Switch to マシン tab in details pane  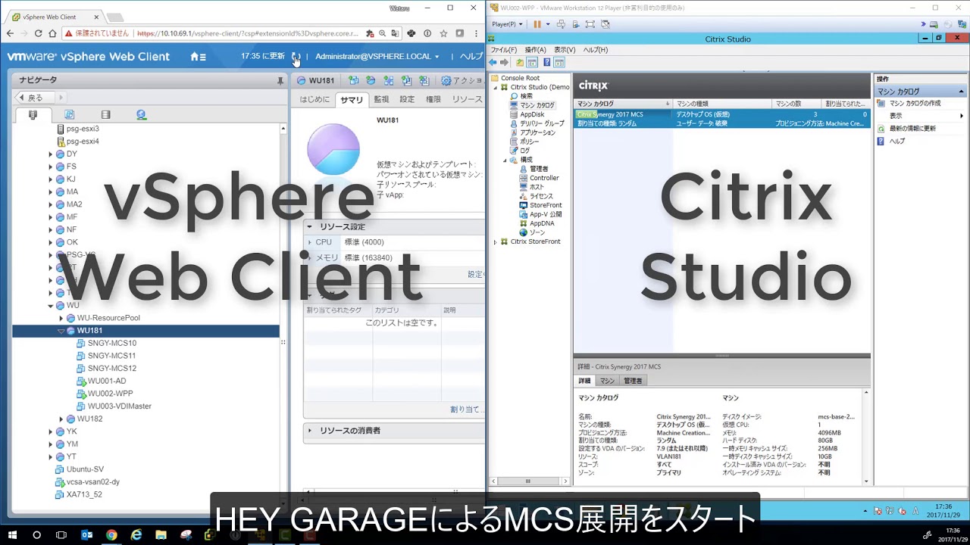[x=607, y=381]
